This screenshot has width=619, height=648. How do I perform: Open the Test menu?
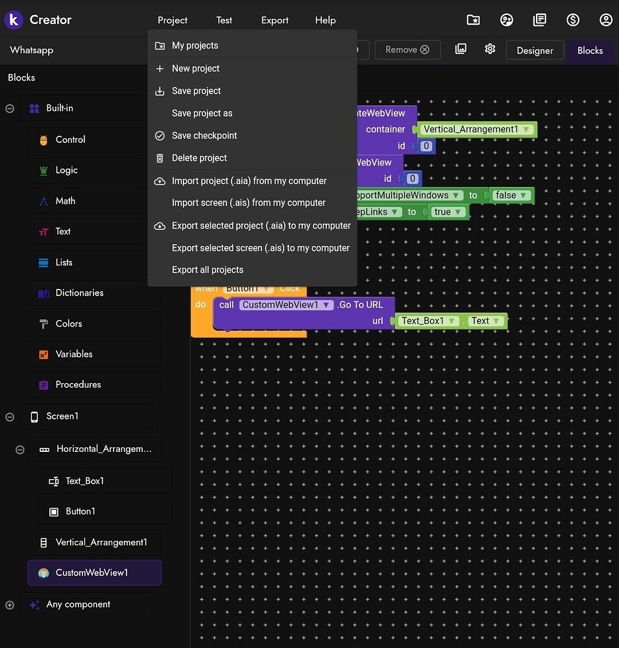224,20
